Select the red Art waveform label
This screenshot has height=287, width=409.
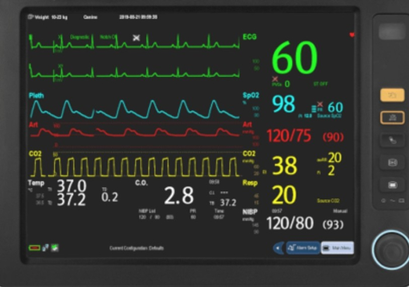[x=33, y=125]
